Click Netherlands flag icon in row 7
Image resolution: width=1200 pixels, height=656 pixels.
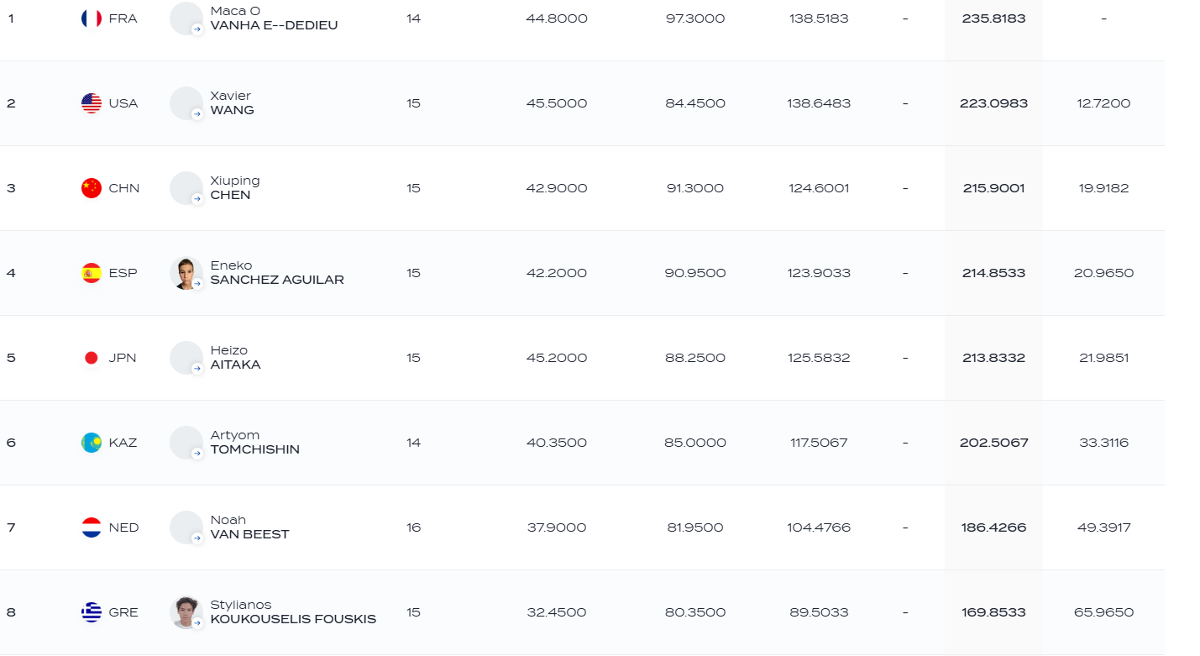click(x=92, y=527)
